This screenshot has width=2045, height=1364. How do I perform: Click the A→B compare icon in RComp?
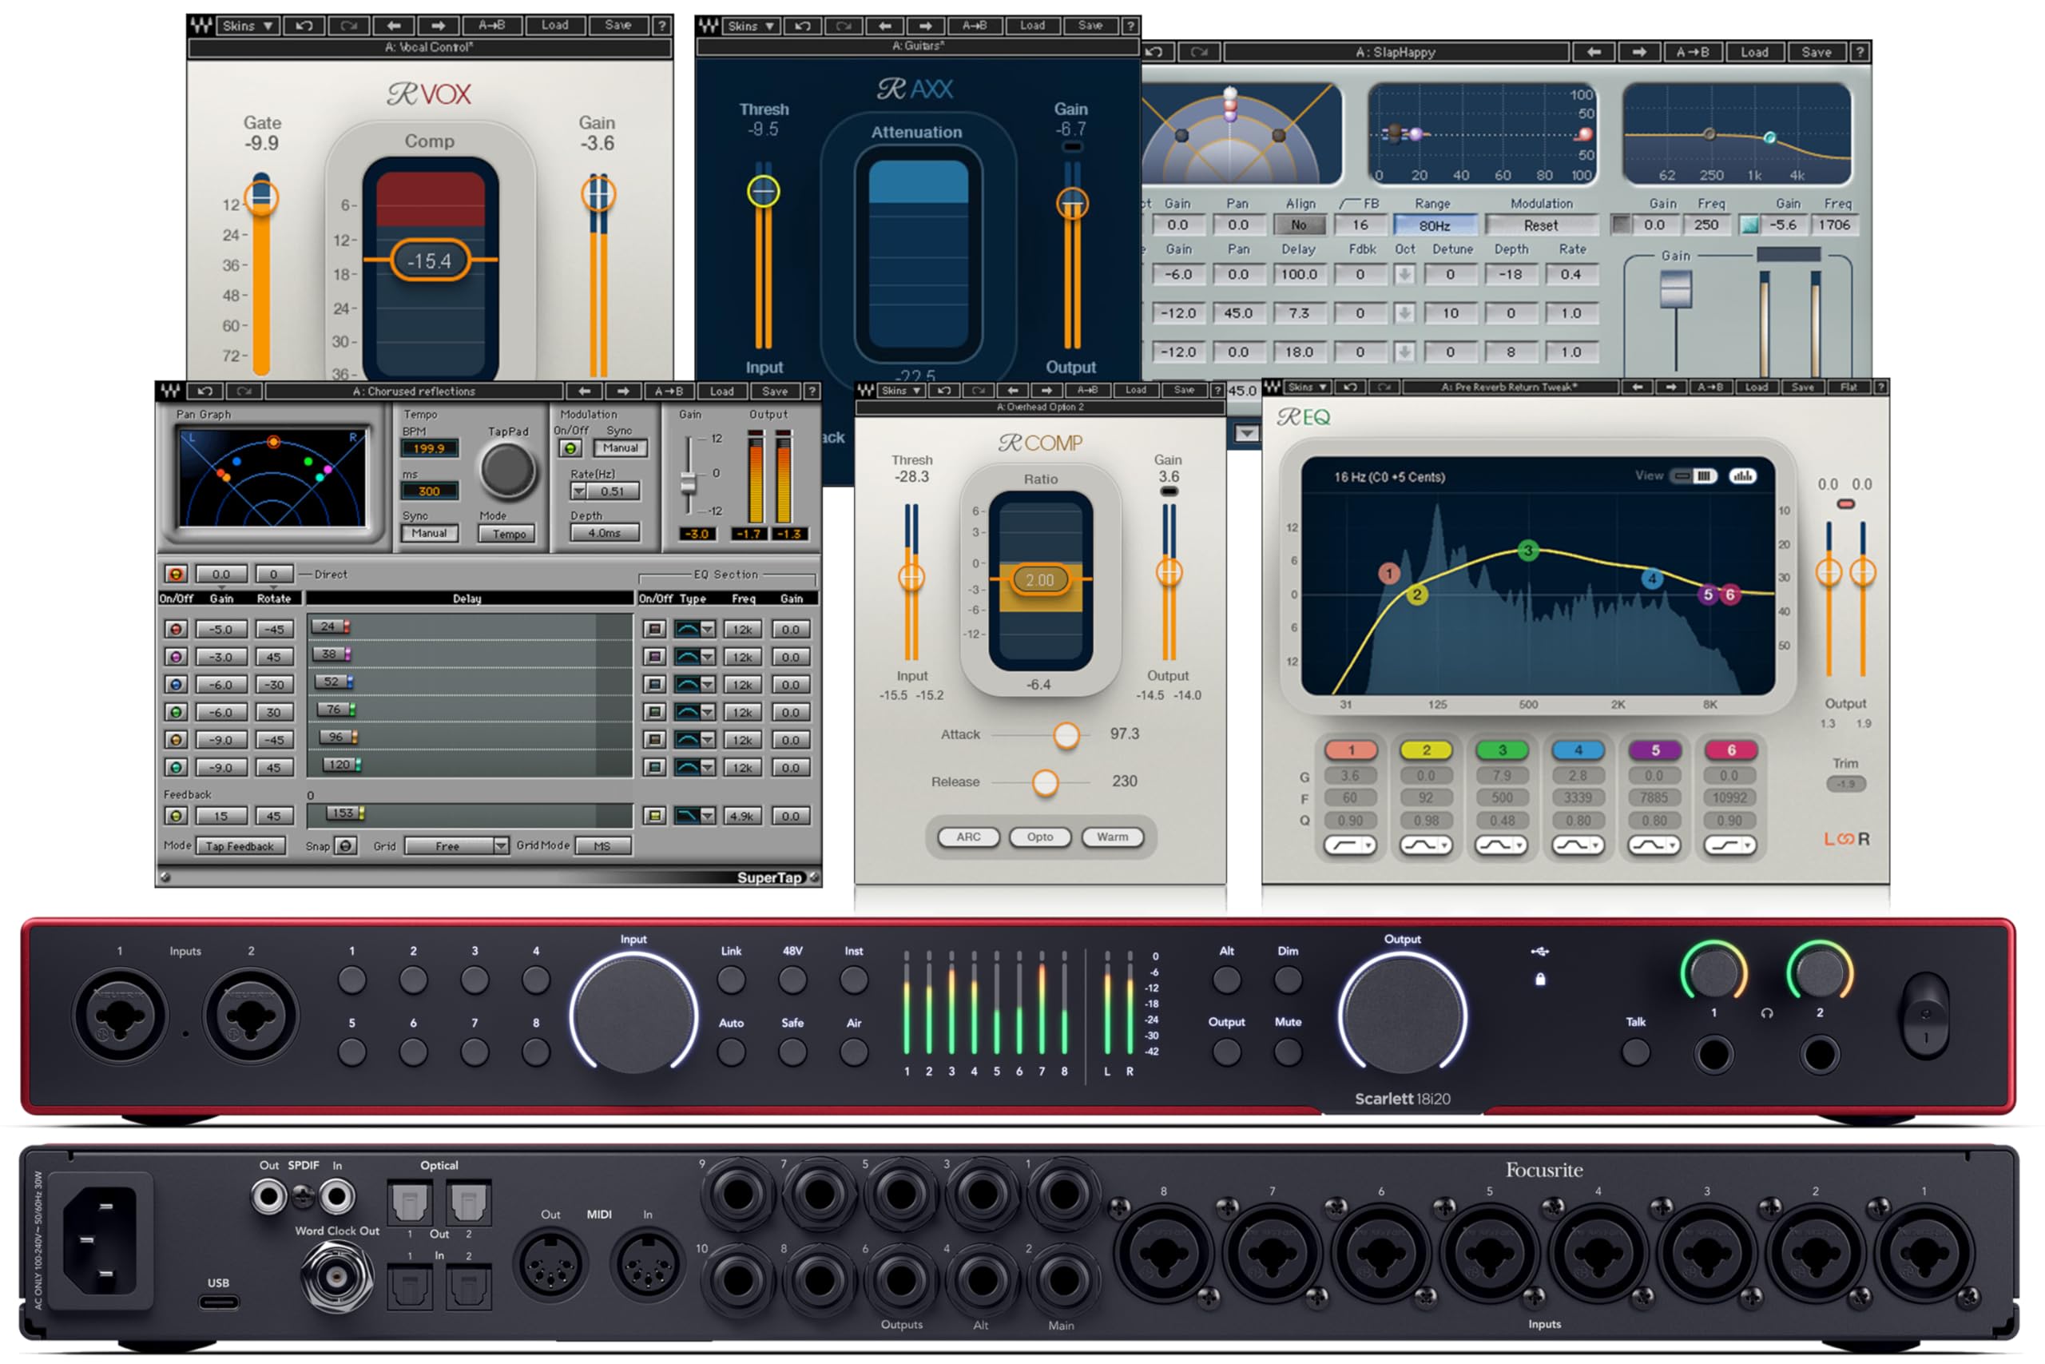coord(1087,390)
